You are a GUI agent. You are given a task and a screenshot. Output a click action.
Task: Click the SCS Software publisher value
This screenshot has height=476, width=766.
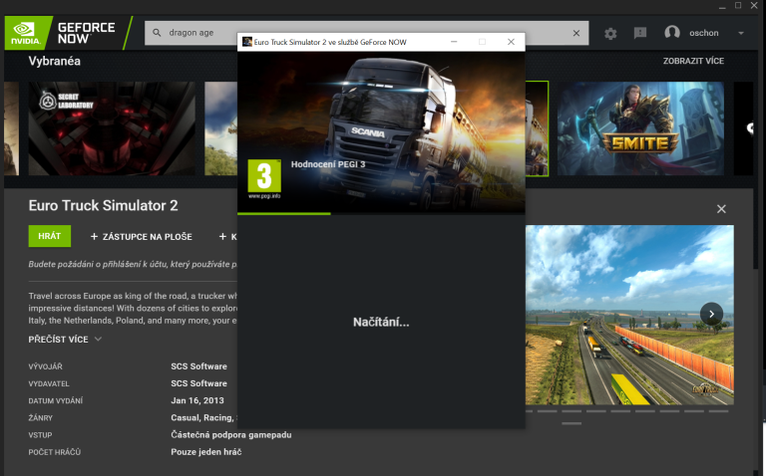pos(198,383)
